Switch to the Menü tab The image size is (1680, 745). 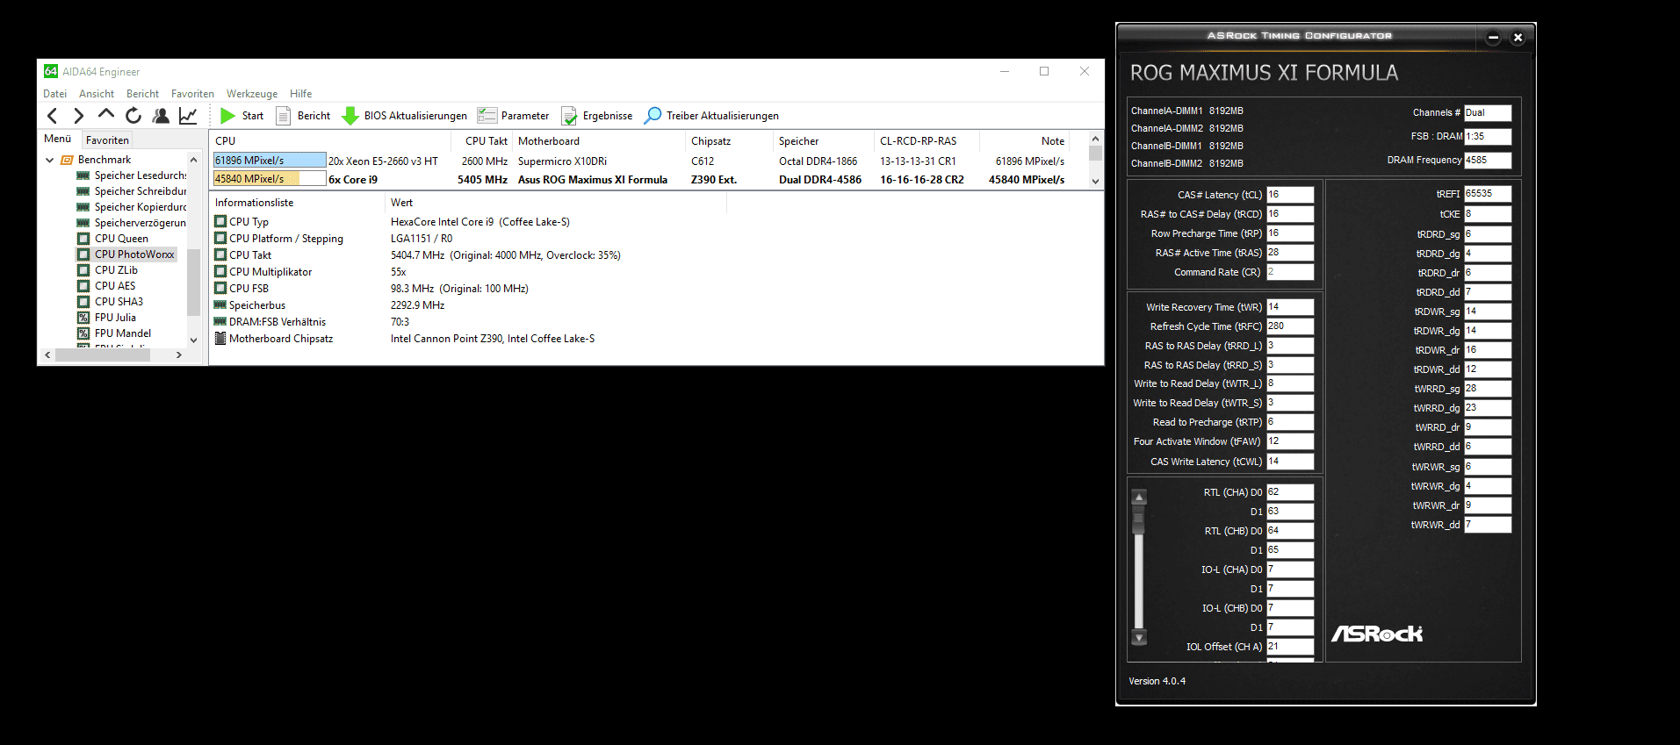[x=58, y=139]
